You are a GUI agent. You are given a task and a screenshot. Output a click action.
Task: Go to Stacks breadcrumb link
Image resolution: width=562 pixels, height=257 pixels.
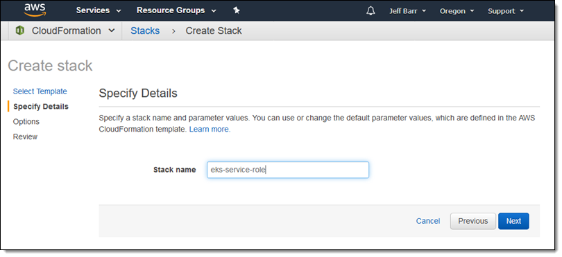(x=145, y=30)
